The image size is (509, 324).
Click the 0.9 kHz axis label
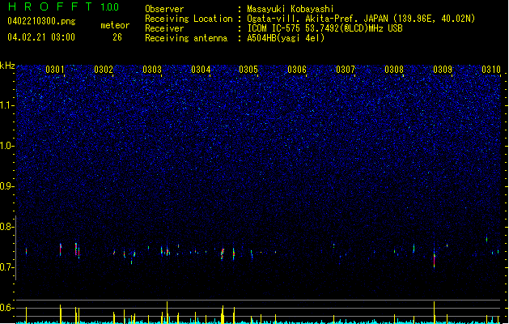(7, 186)
